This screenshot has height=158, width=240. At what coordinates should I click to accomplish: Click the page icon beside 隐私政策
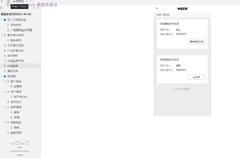point(8,40)
